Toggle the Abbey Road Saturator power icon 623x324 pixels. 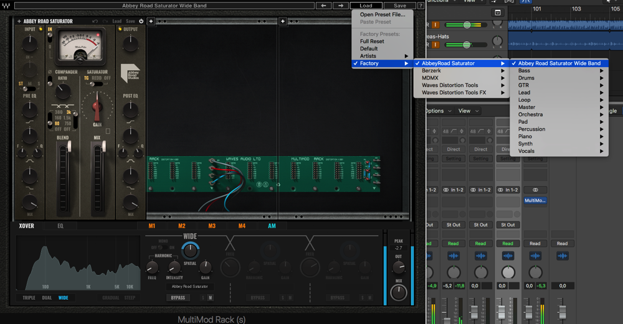pos(141,21)
